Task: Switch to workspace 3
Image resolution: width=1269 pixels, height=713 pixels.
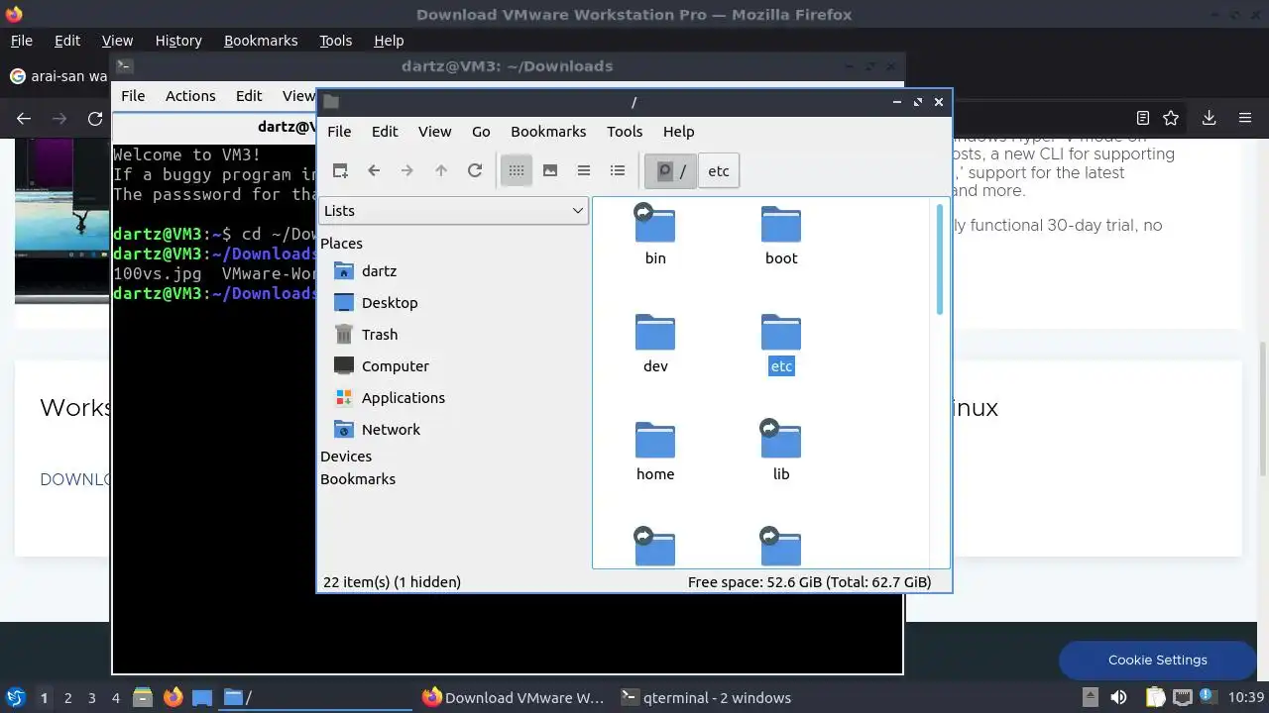Action: (x=91, y=697)
